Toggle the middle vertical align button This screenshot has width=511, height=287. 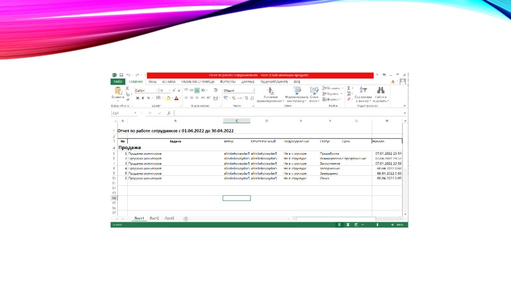tap(197, 90)
